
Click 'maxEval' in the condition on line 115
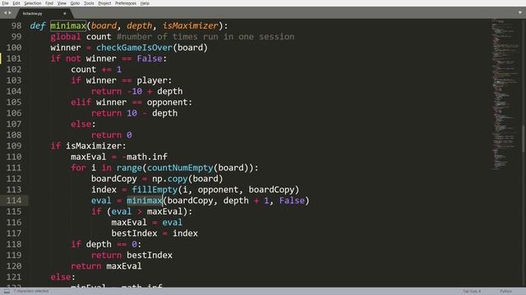coord(164,211)
